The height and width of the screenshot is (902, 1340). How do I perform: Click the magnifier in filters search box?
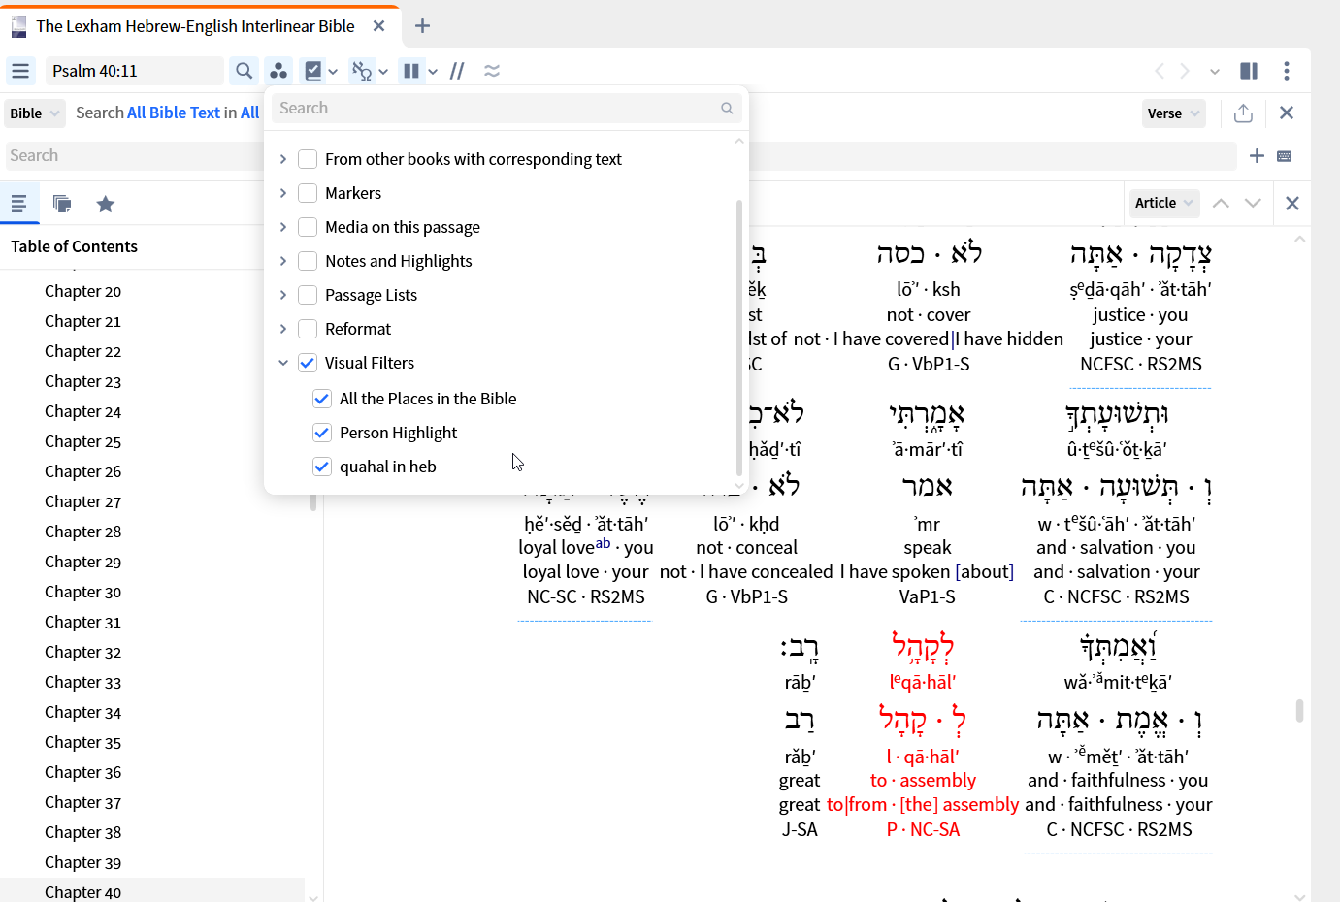(727, 109)
